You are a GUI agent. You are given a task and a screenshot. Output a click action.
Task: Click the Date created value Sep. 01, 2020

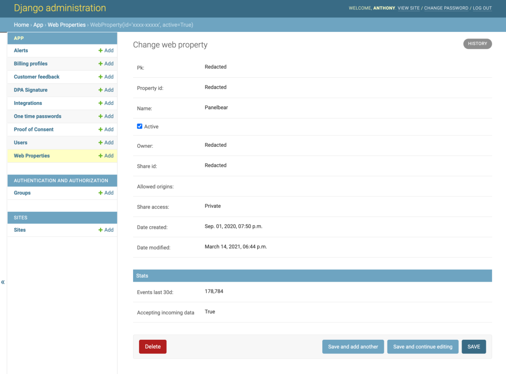233,226
